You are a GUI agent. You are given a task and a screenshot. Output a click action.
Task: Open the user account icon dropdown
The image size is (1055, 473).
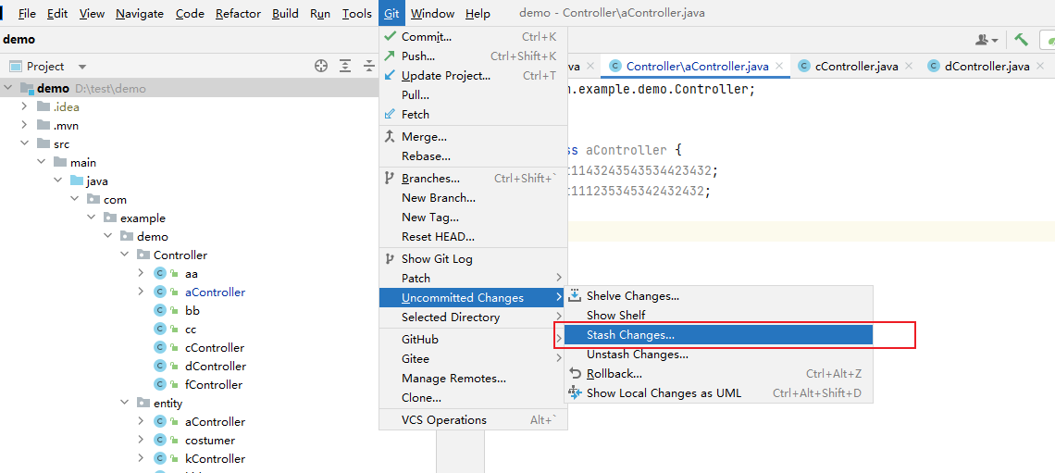[986, 40]
